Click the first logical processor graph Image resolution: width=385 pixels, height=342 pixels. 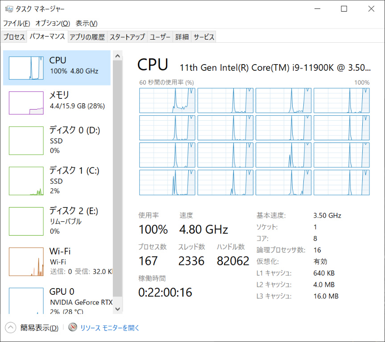(167, 100)
